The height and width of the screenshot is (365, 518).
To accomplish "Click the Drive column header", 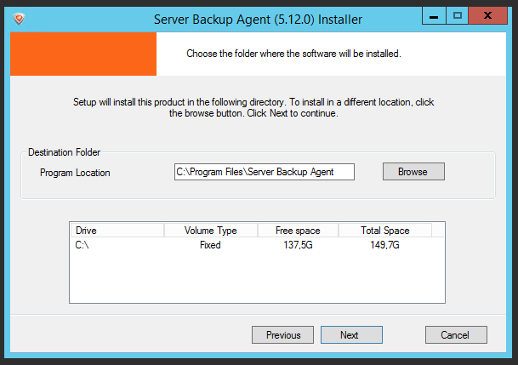I will click(x=117, y=231).
